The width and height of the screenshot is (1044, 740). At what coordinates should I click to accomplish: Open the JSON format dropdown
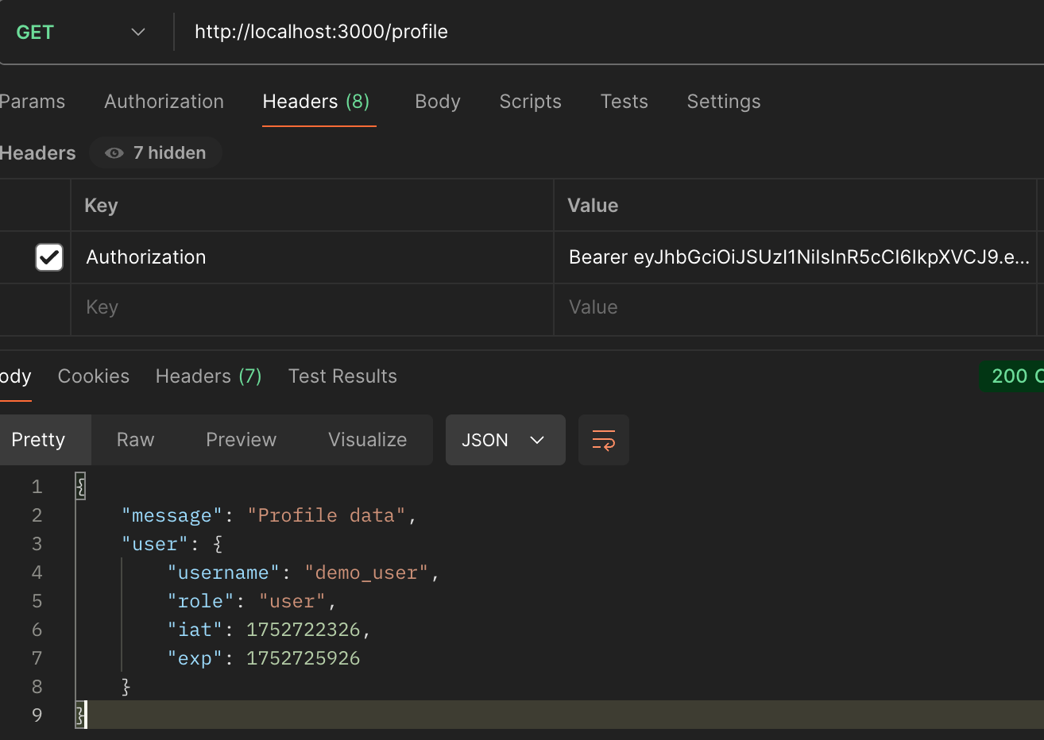coord(505,440)
